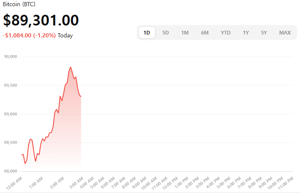Screen dimensions: 301x193
Task: View the 5Y price history
Action: click(x=264, y=32)
